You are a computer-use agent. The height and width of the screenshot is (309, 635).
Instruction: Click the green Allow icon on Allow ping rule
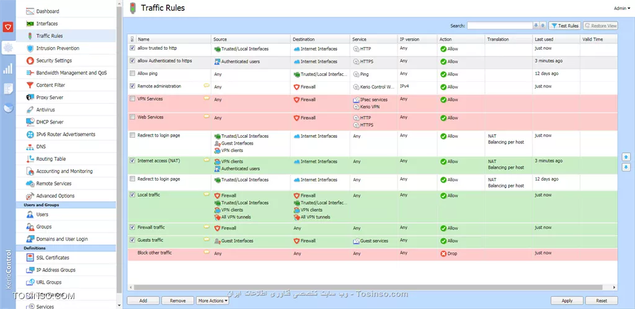(x=443, y=74)
